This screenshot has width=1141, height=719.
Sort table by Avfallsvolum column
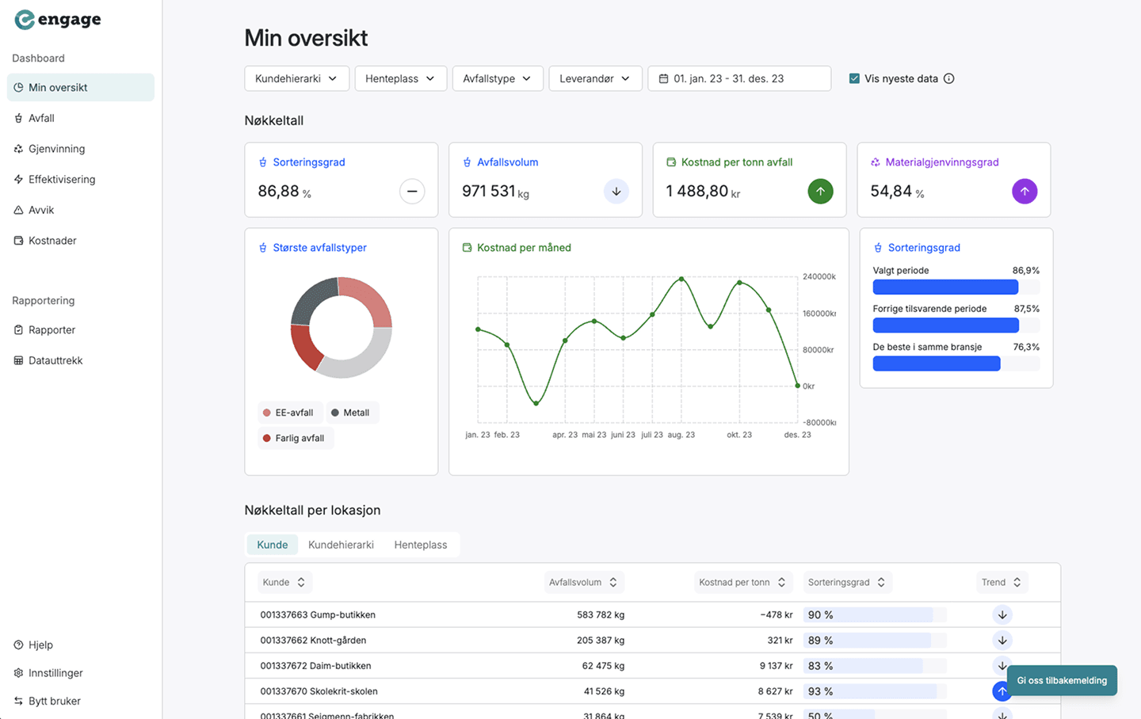[583, 583]
